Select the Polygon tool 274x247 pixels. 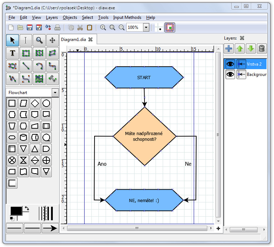pyautogui.click(x=52, y=53)
